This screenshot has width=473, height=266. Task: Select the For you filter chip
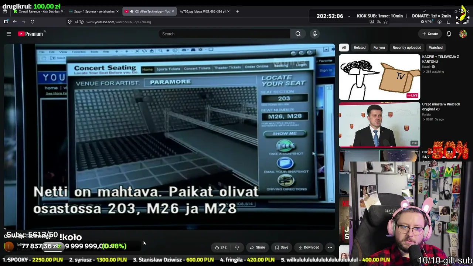tap(379, 47)
